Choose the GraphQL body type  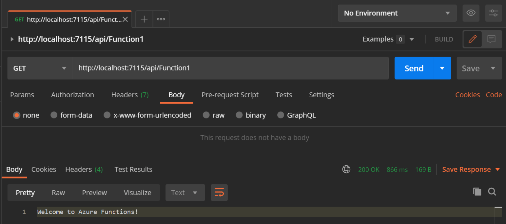point(296,115)
